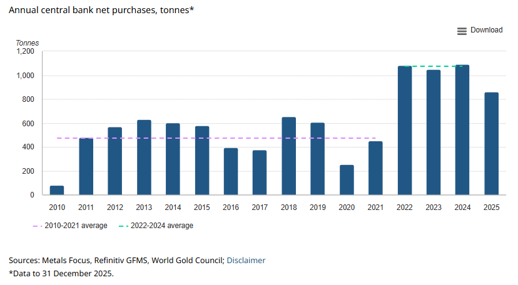This screenshot has height=285, width=518.
Task: Click the 'Data to 31 December 2025' footnote
Action: click(x=61, y=274)
